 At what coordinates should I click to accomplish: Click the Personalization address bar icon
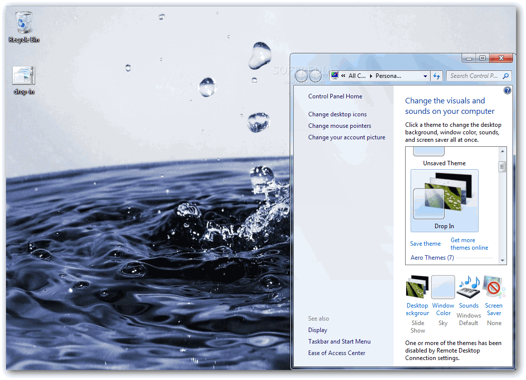pyautogui.click(x=335, y=75)
